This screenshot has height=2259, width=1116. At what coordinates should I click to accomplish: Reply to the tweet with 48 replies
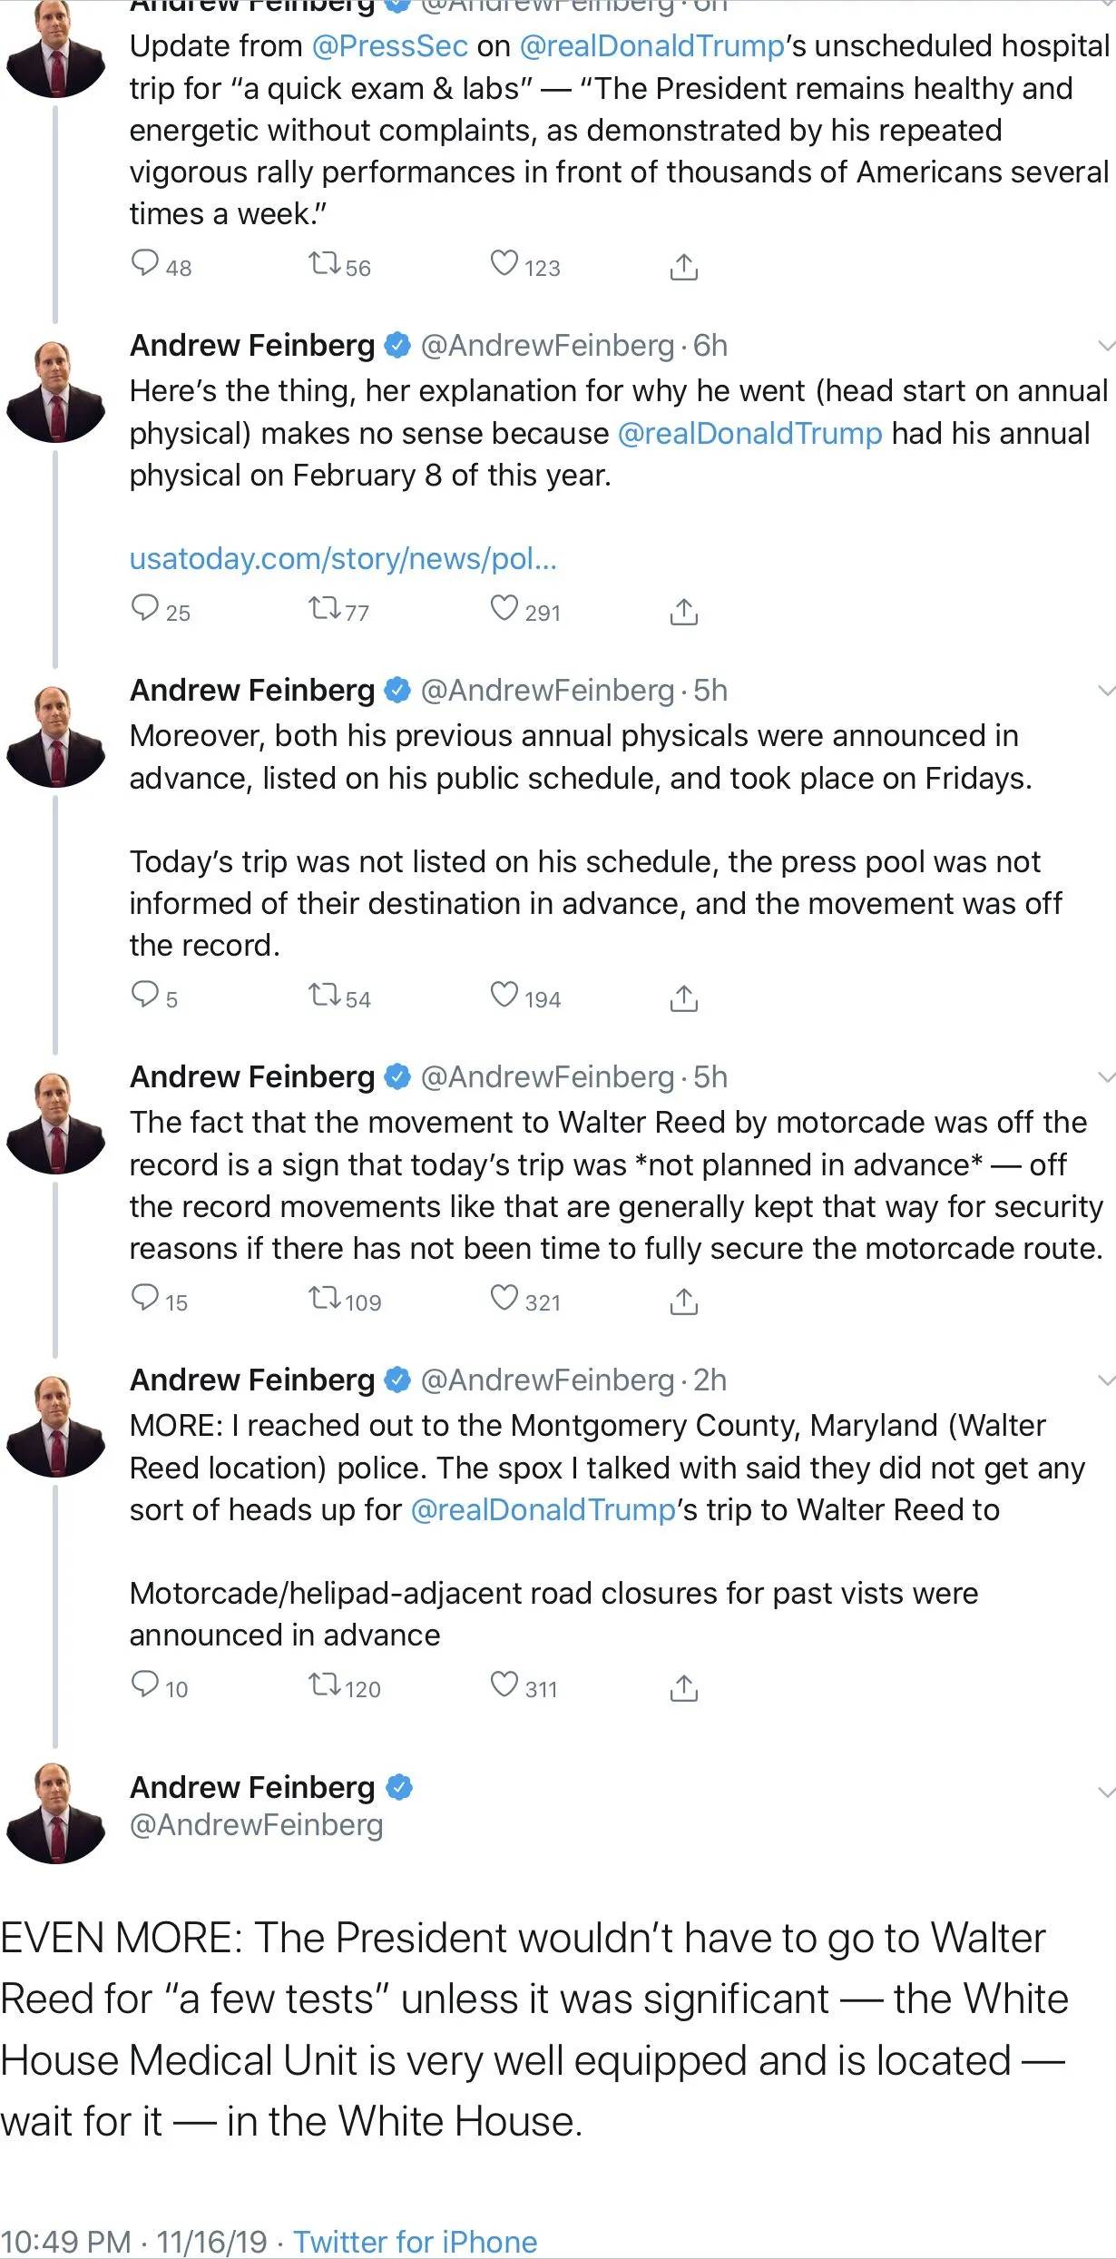(145, 264)
